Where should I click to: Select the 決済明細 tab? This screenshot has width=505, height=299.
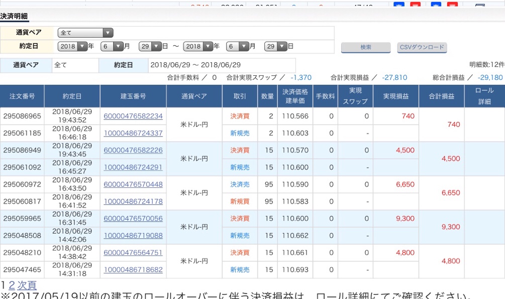14,16
